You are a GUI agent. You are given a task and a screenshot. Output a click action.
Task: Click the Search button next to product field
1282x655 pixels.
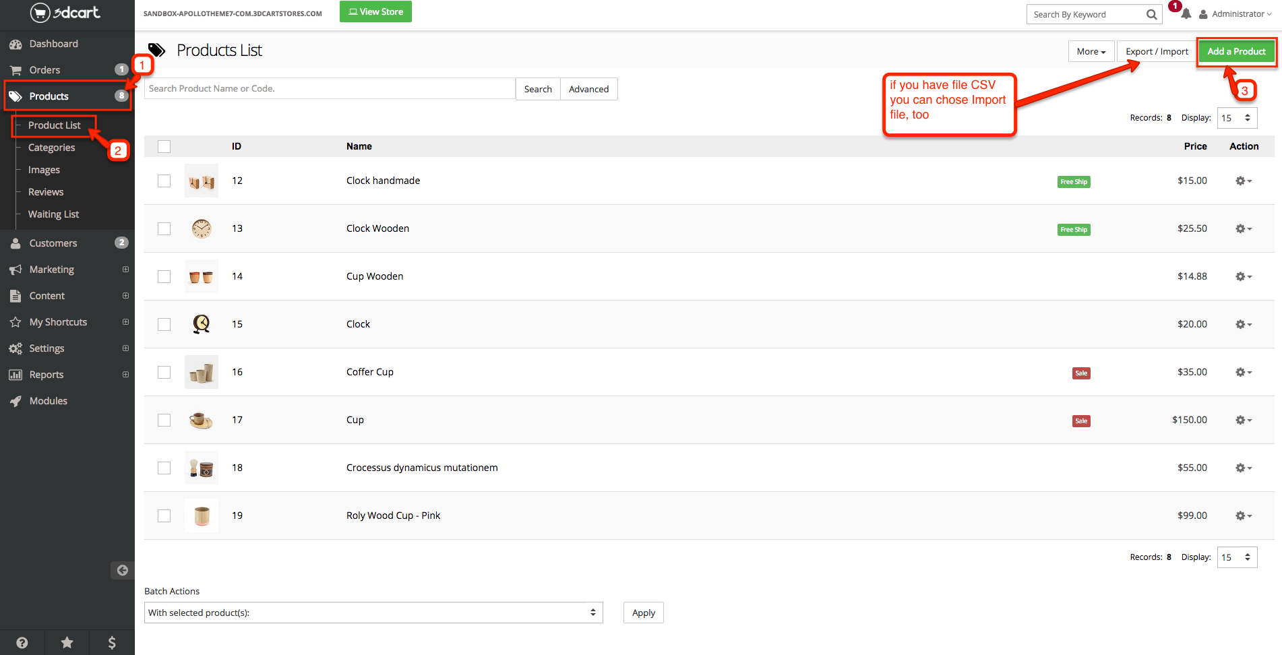click(538, 89)
